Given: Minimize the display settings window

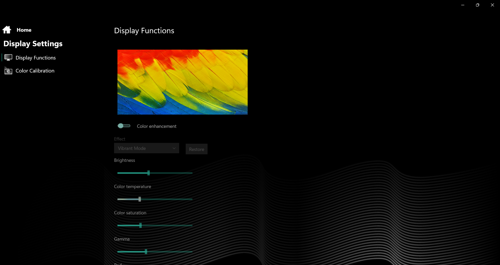Looking at the screenshot, I should tap(463, 5).
